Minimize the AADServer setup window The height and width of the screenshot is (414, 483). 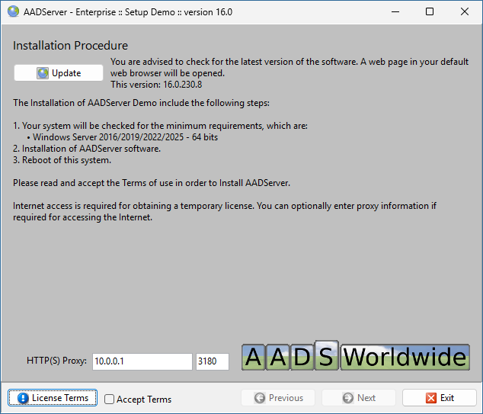pyautogui.click(x=394, y=11)
